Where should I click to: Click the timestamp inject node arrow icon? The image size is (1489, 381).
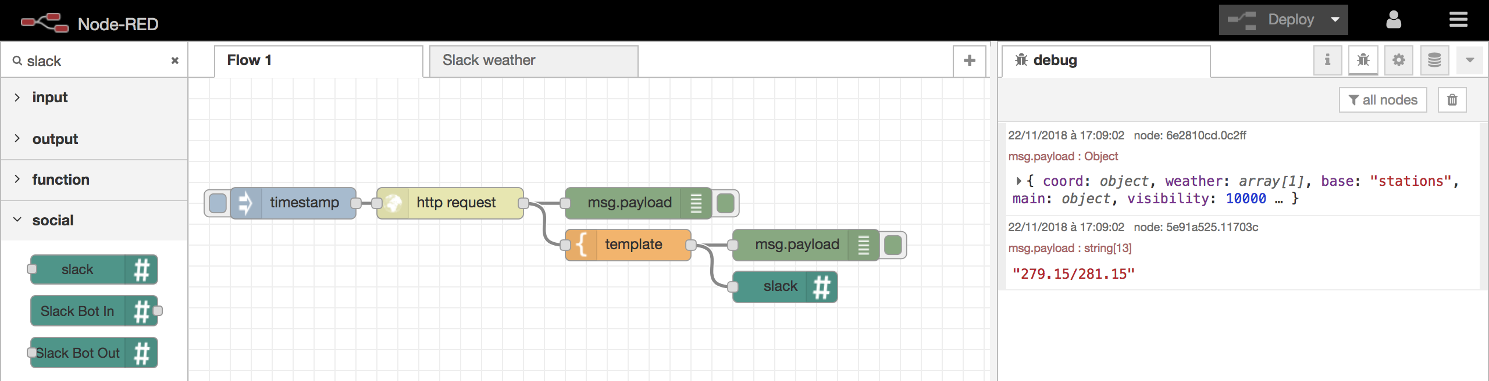(x=245, y=203)
